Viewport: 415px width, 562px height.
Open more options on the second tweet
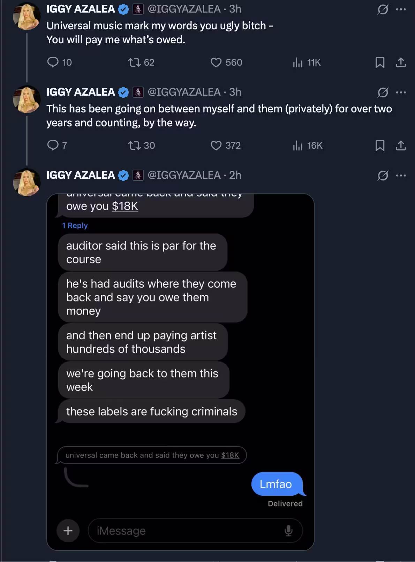pos(401,93)
